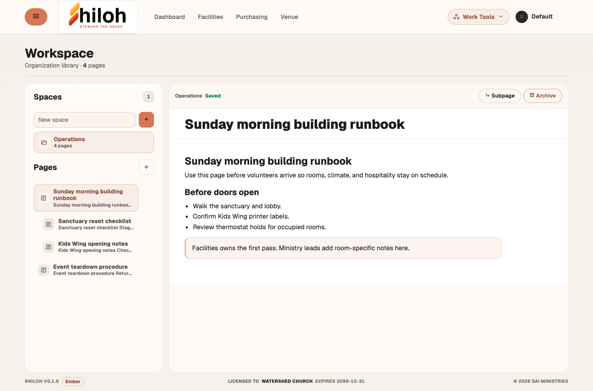Image resolution: width=593 pixels, height=391 pixels.
Task: Open Event teardown procedure page
Action: [86, 270]
